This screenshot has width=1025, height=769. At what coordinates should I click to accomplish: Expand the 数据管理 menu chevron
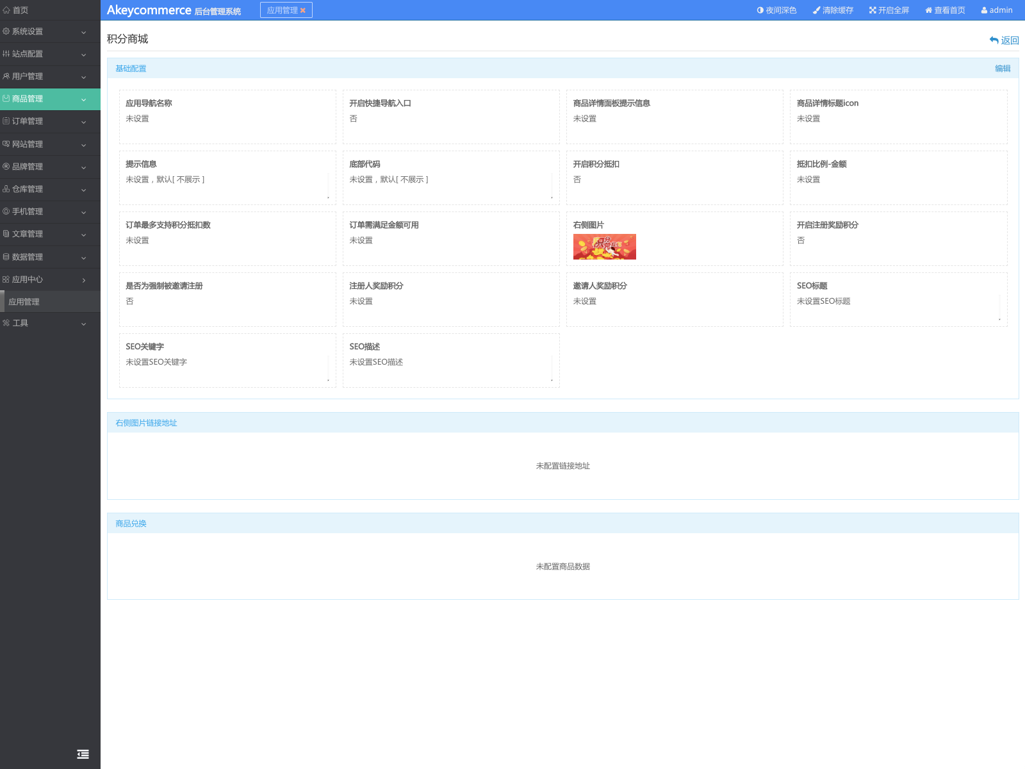click(x=83, y=258)
